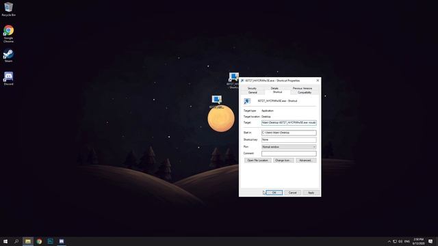This screenshot has width=438, height=246.
Task: Switch to the Details tab
Action: click(x=274, y=88)
